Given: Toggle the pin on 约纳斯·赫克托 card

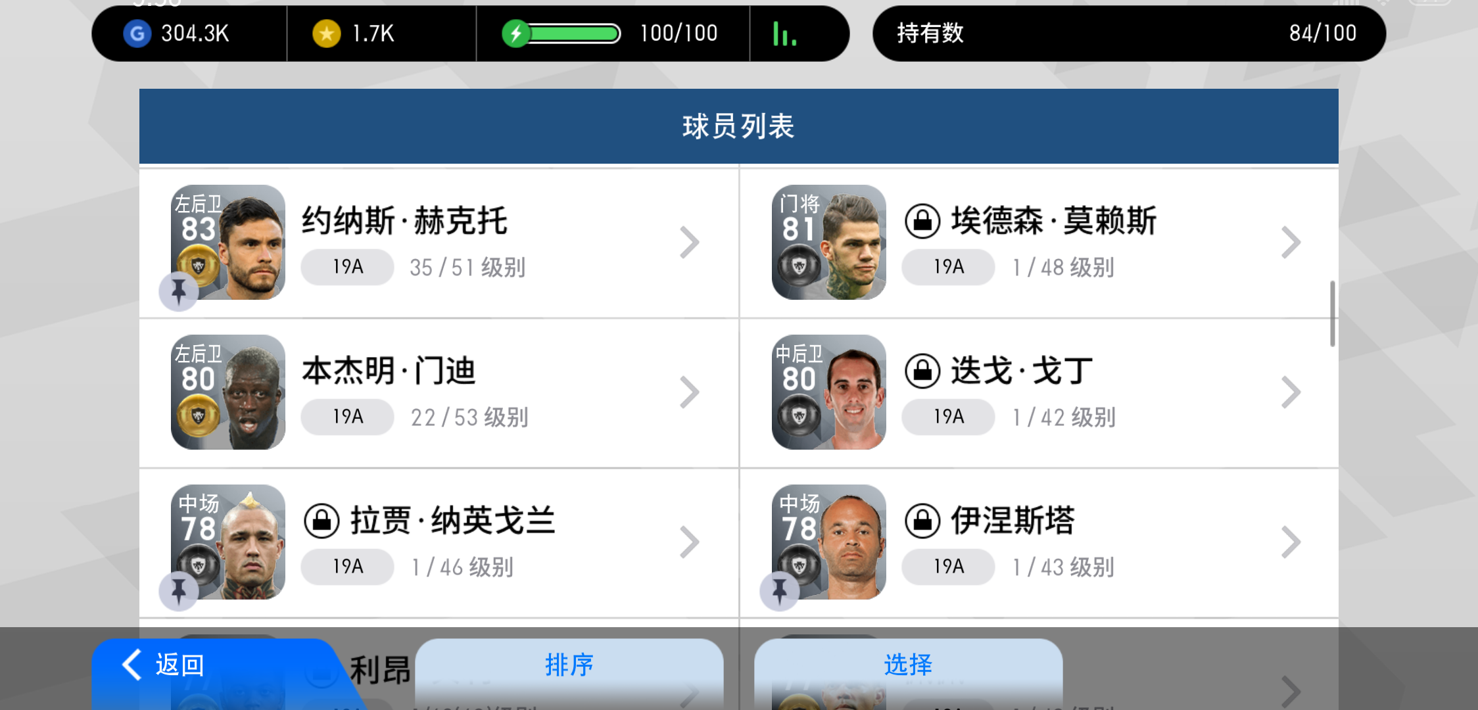Looking at the screenshot, I should [179, 291].
